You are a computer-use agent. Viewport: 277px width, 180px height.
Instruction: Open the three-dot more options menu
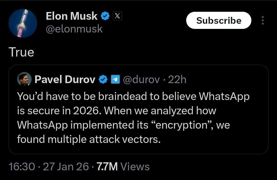(x=262, y=20)
